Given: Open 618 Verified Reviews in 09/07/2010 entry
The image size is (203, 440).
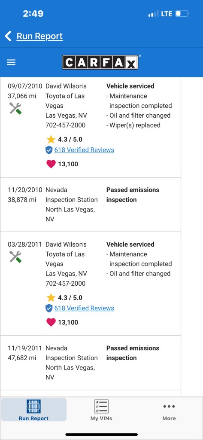Looking at the screenshot, I should tap(84, 150).
